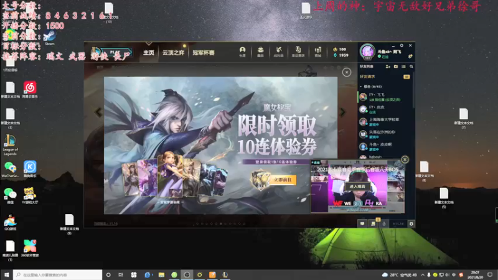Click the first banner pagination dot
This screenshot has width=498, height=280.
click(197, 223)
